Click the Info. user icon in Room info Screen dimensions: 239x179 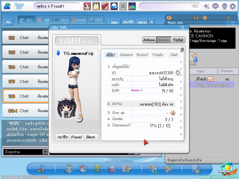tap(194, 59)
